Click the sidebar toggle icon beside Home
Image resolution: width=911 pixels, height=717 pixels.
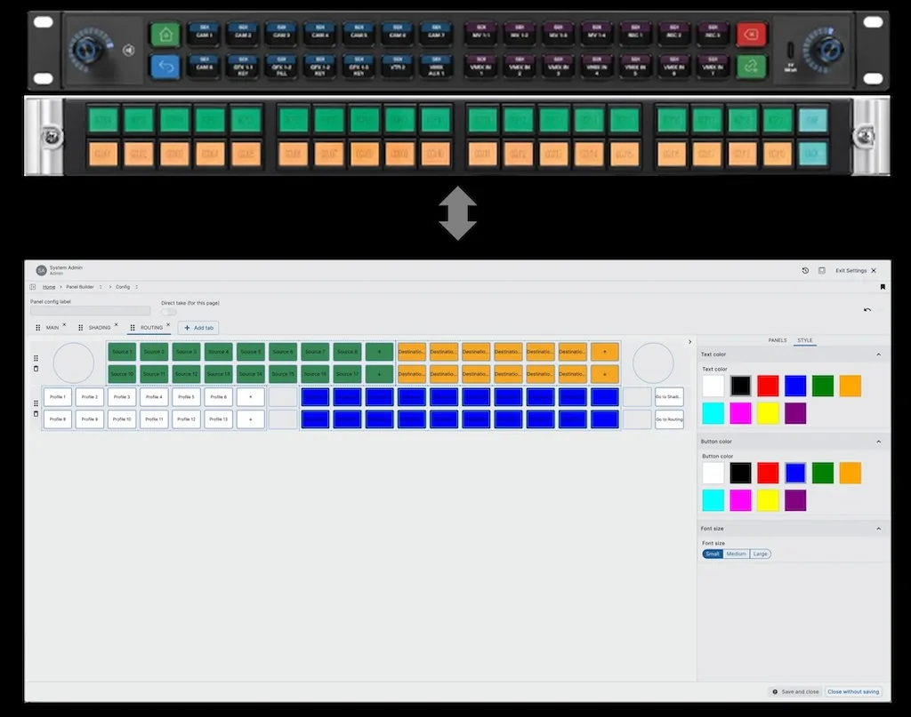pyautogui.click(x=33, y=287)
